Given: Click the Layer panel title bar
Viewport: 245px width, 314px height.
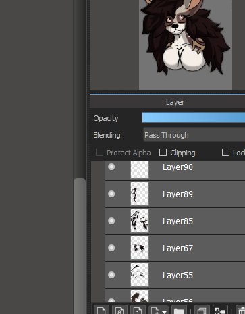Looking at the screenshot, I should 167,102.
